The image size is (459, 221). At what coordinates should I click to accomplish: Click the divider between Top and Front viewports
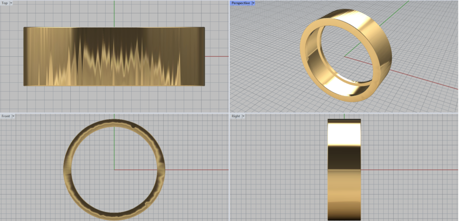[x=114, y=112]
